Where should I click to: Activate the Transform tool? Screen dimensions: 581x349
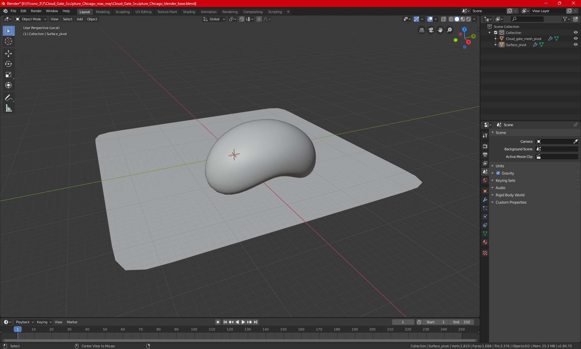[8, 85]
